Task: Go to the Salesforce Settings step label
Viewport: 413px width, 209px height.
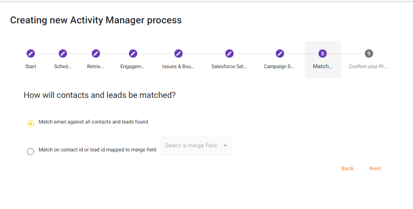Action: coord(229,66)
